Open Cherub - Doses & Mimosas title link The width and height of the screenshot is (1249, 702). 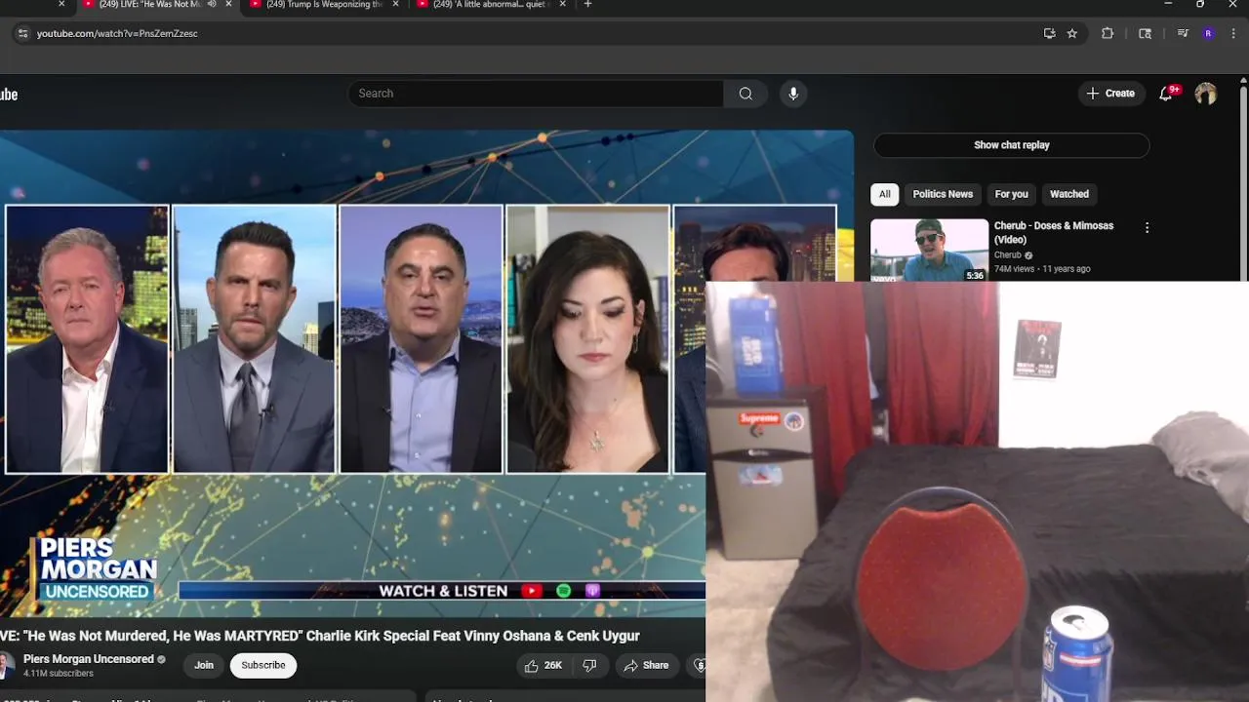tap(1053, 232)
